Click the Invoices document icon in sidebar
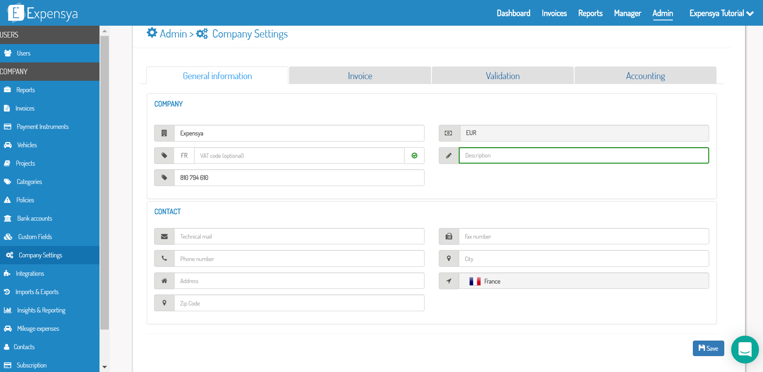Viewport: 763px width, 372px height. (x=7, y=108)
